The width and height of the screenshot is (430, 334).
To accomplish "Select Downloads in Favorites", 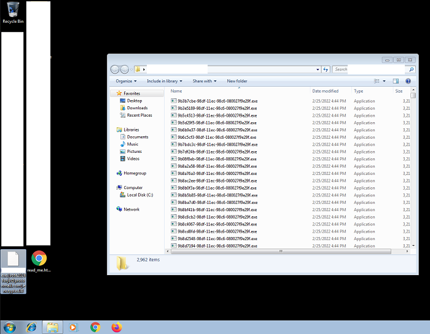I will (137, 108).
